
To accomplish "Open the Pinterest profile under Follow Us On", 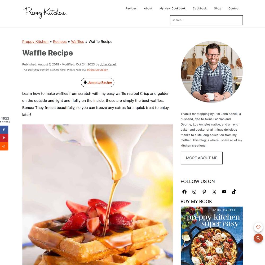I will click(x=204, y=192).
